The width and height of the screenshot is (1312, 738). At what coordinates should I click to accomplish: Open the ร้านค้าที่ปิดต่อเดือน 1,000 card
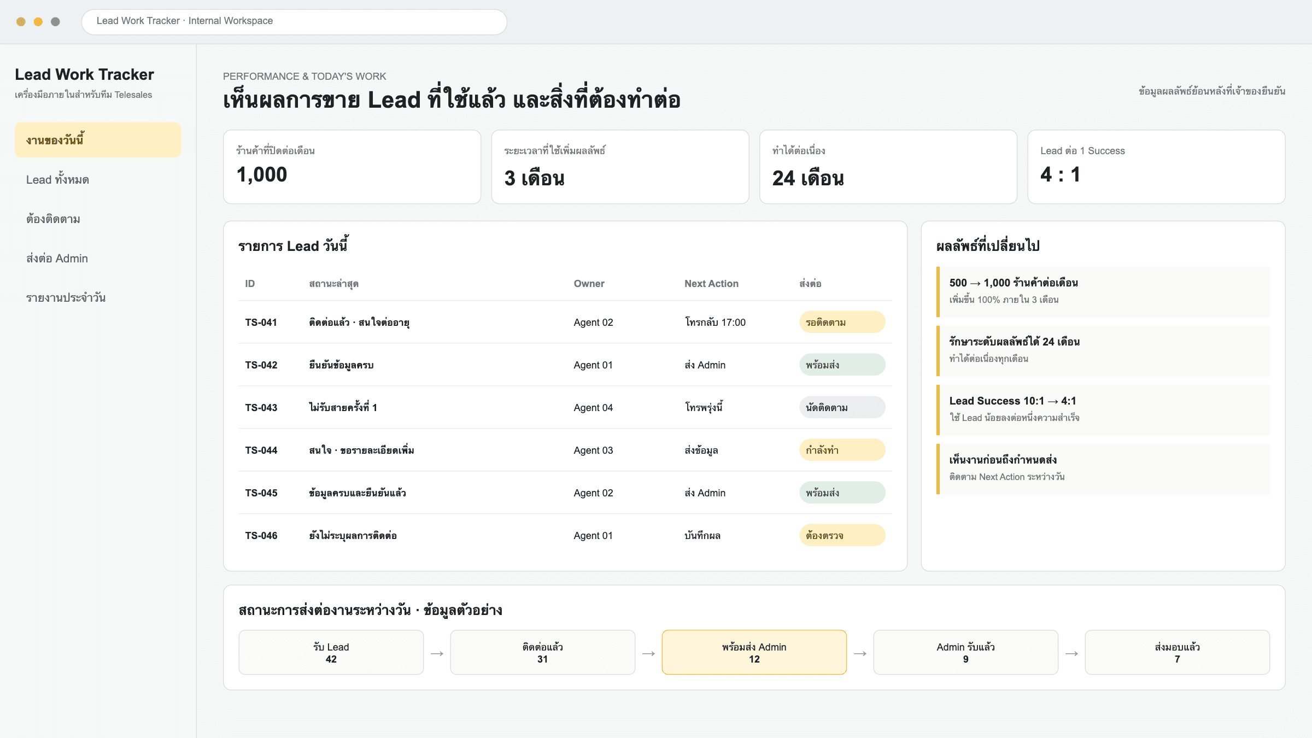352,167
